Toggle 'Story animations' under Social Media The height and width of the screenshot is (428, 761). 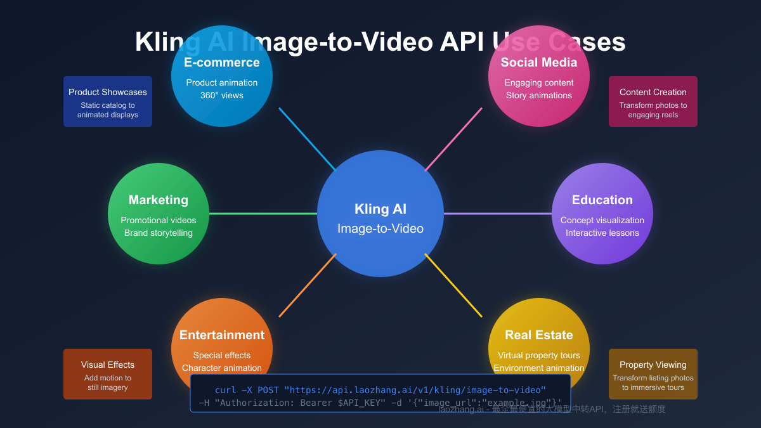538,95
